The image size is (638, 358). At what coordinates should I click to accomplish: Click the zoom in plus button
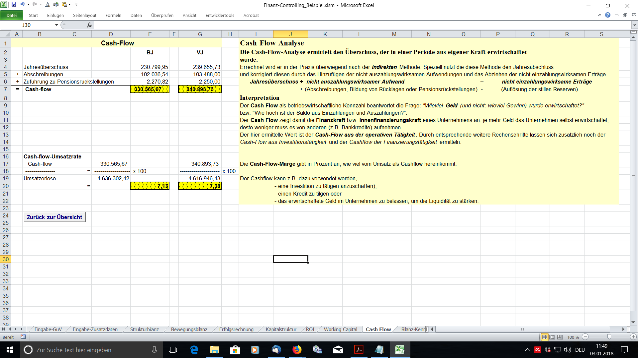point(633,337)
